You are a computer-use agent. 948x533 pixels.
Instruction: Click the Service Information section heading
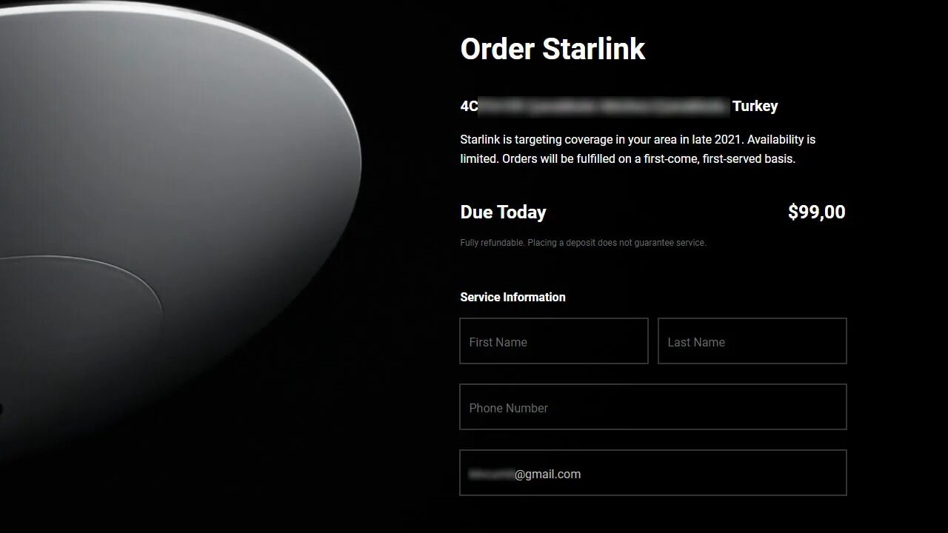513,297
